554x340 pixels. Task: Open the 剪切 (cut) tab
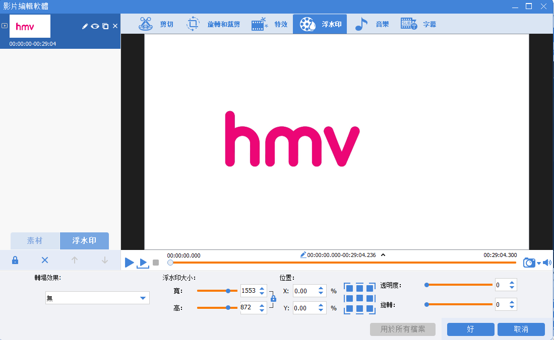[x=156, y=24]
